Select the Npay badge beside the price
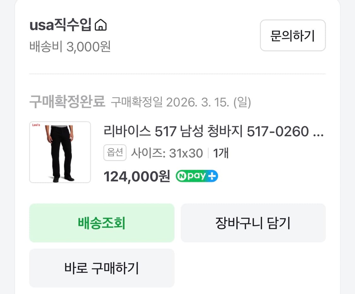The height and width of the screenshot is (294, 355). point(196,176)
